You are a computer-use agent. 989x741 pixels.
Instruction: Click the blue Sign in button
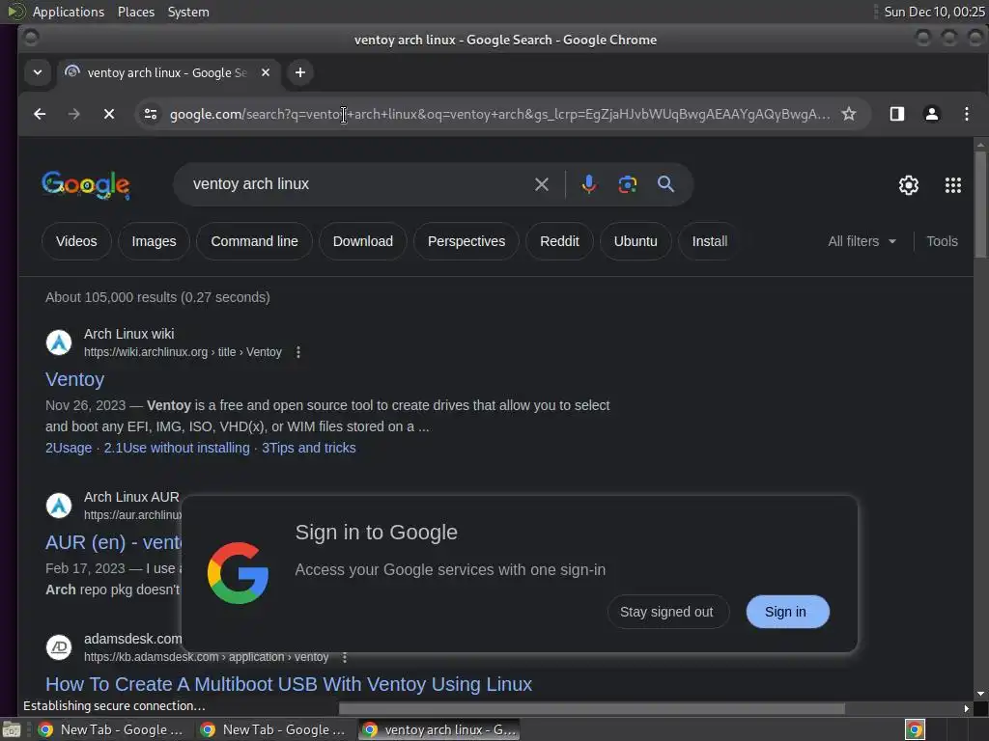(x=787, y=612)
